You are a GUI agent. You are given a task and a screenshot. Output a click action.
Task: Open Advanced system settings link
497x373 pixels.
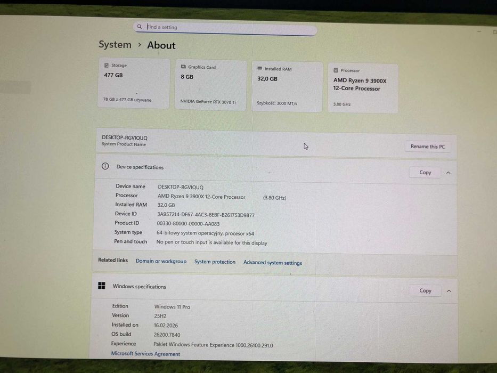point(273,263)
